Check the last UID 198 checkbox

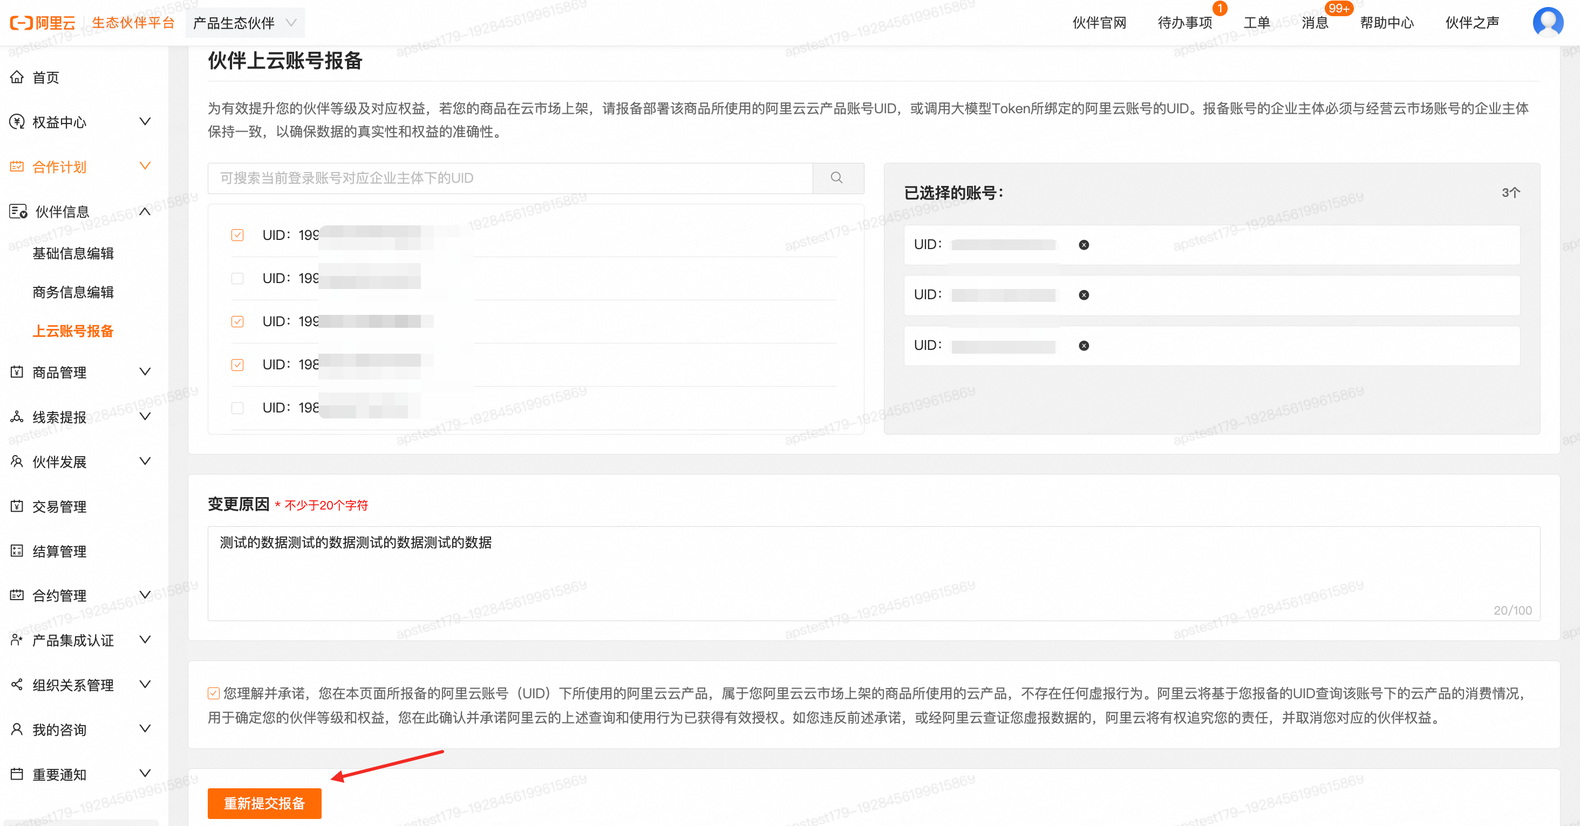tap(237, 408)
